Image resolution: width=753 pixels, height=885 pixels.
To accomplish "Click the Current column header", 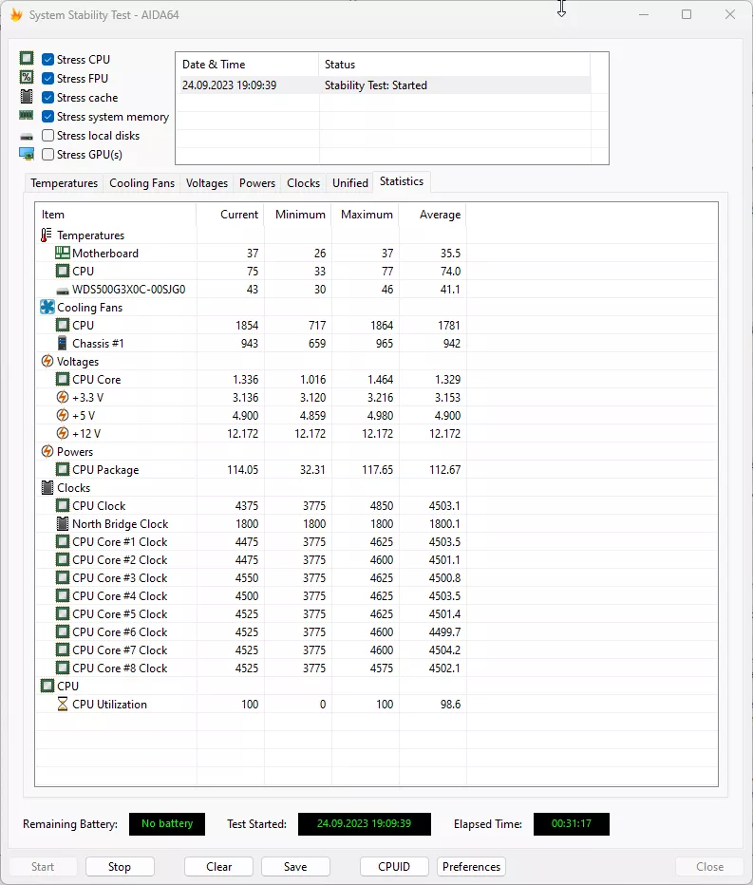I will click(x=231, y=215).
